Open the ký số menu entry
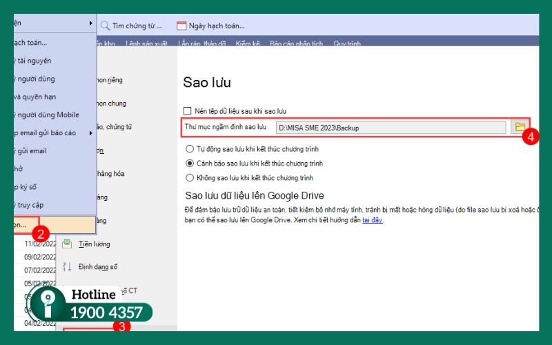 click(55, 187)
